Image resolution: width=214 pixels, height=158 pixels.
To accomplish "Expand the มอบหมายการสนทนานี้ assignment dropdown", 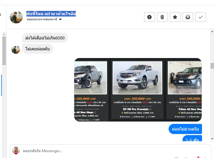I will tap(44, 19).
